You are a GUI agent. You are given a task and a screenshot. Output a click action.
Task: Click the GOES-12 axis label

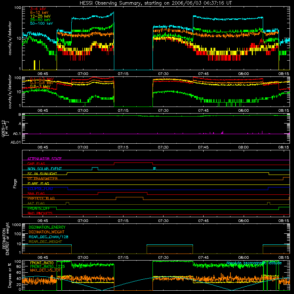(x=5, y=129)
